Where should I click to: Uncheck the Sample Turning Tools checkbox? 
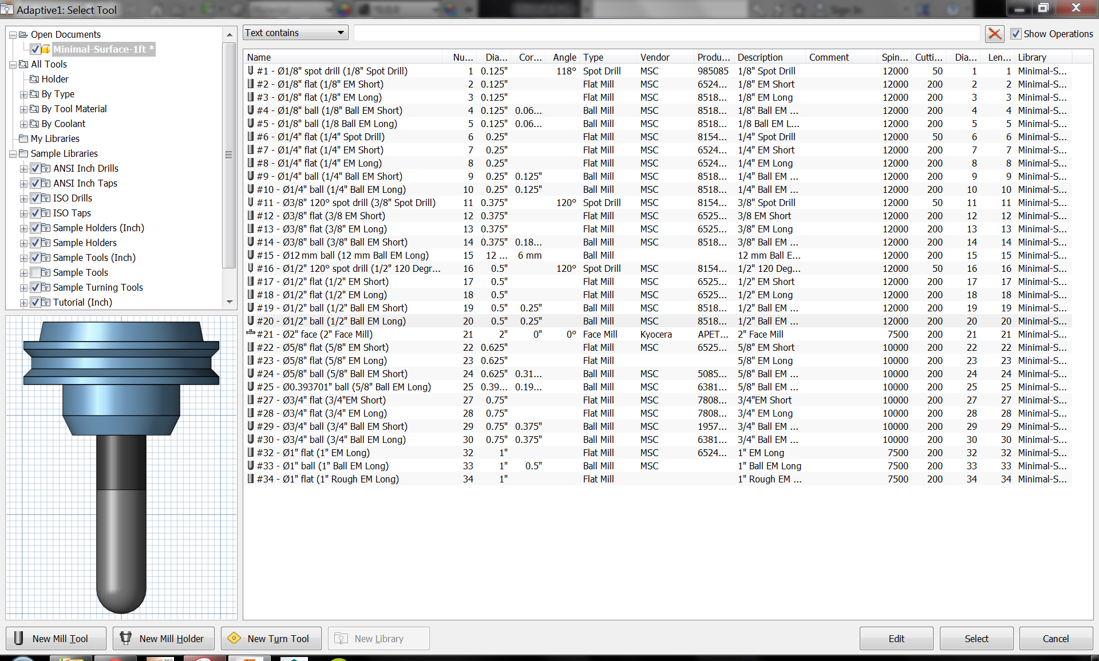pyautogui.click(x=35, y=287)
